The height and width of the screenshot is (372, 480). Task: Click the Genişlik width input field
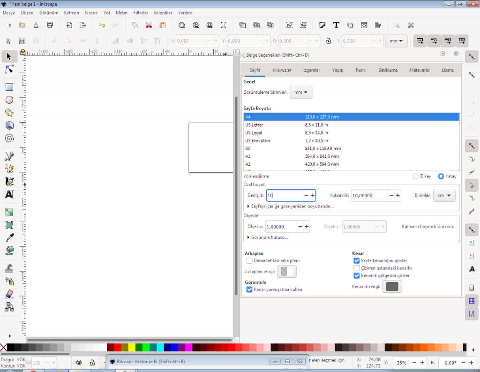[285, 195]
